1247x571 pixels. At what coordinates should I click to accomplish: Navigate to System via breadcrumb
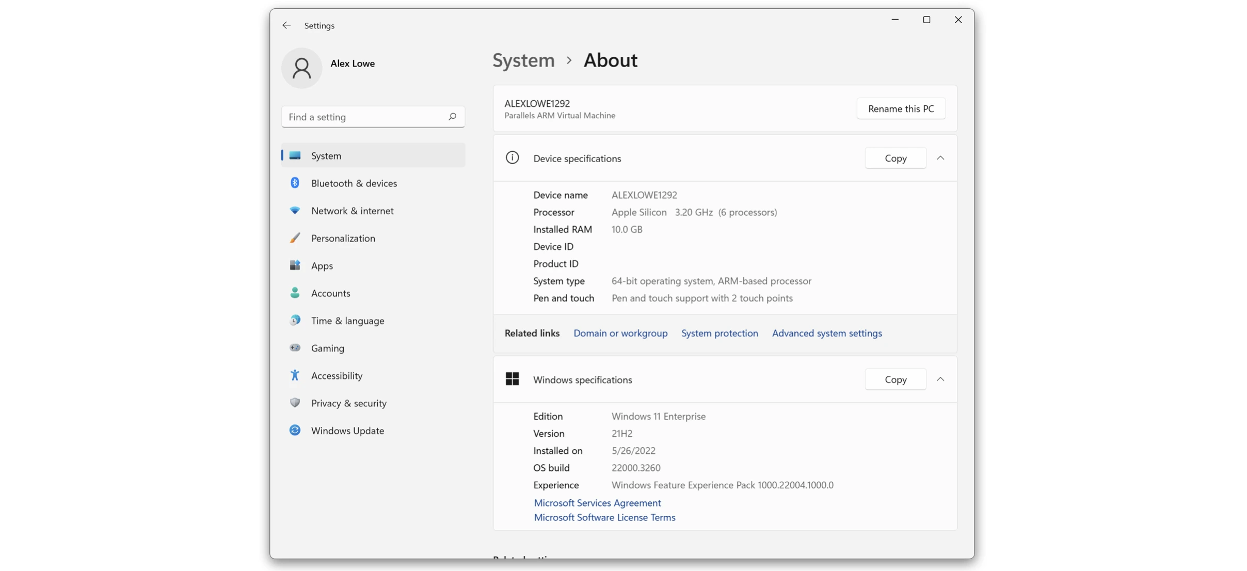click(523, 60)
